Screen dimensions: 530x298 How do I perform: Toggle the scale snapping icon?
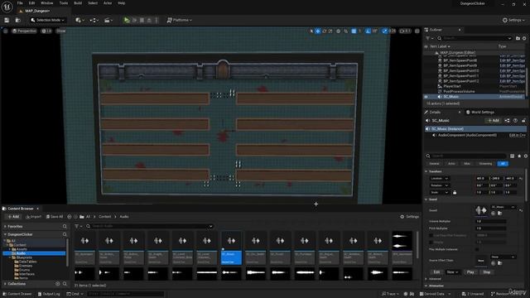click(384, 31)
